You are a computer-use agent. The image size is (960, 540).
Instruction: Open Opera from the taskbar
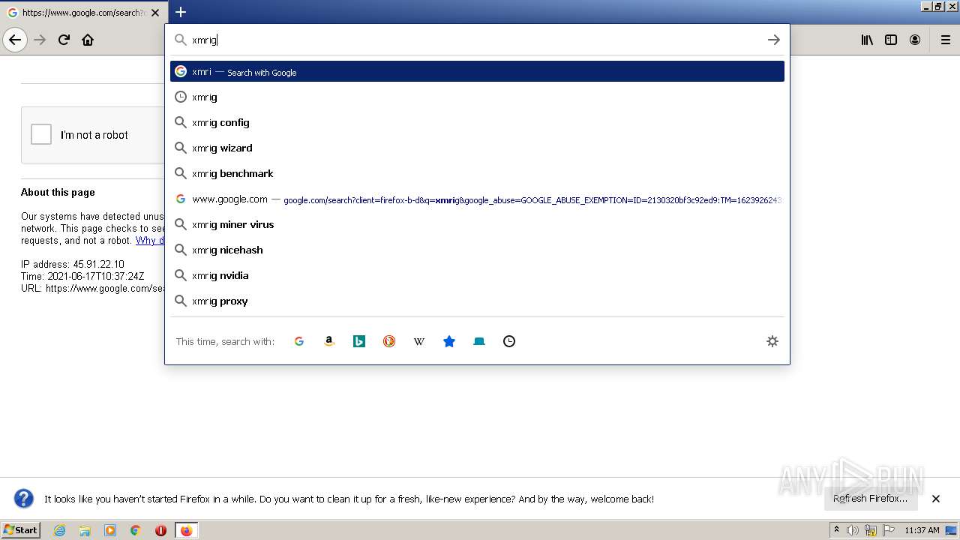pos(160,530)
